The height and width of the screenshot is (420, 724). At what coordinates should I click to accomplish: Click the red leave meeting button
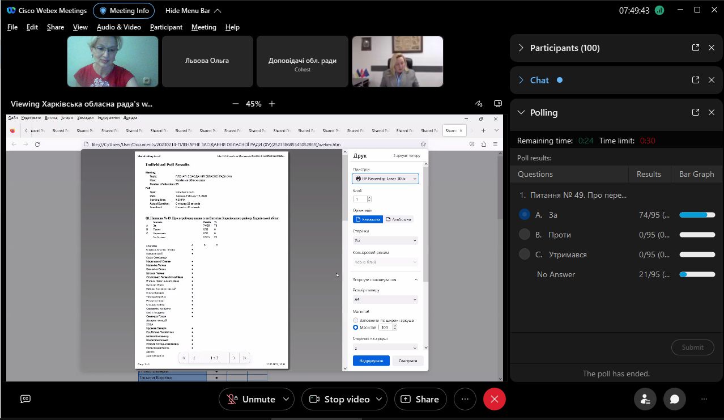click(x=494, y=399)
